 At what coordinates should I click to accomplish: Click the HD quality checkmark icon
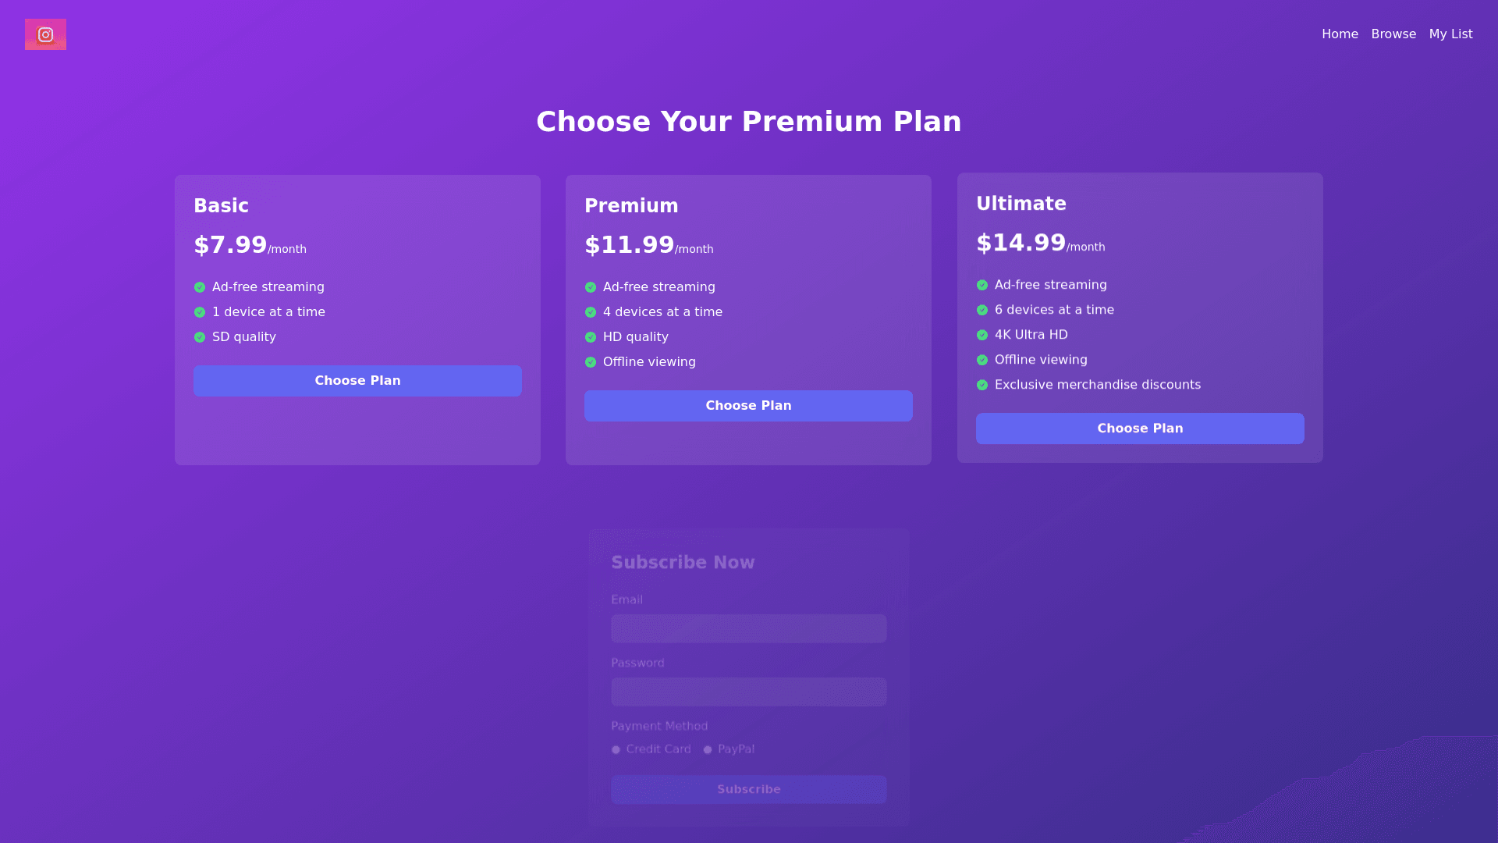pyautogui.click(x=591, y=337)
